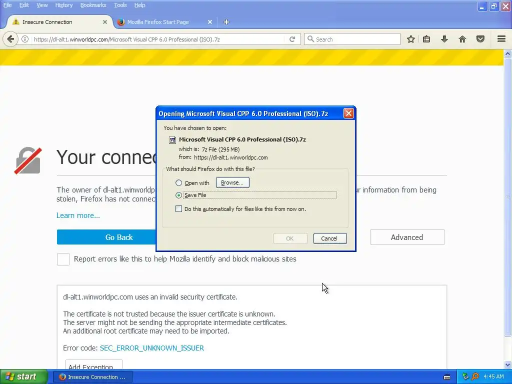The image size is (512, 384).
Task: Click the blue Go Back button
Action: point(106,237)
